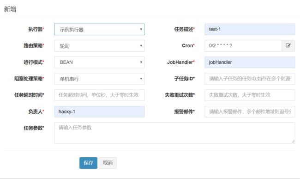Click into the Cron expression field
300x179 pixels.
243,46
